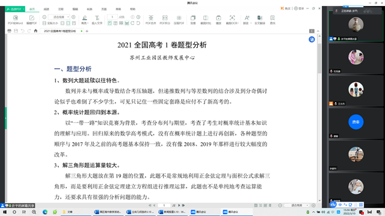The height and width of the screenshot is (216, 385).
Task: Open the 全文翻译 translation tool
Action: coord(260,20)
